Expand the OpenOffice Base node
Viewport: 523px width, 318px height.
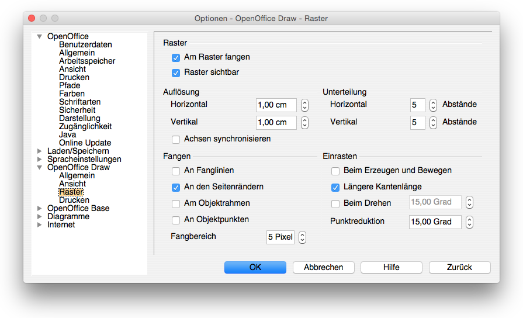[40, 208]
